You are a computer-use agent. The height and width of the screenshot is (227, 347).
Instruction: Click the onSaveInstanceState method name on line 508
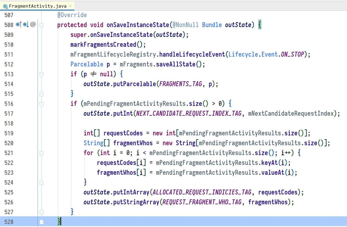tap(138, 25)
